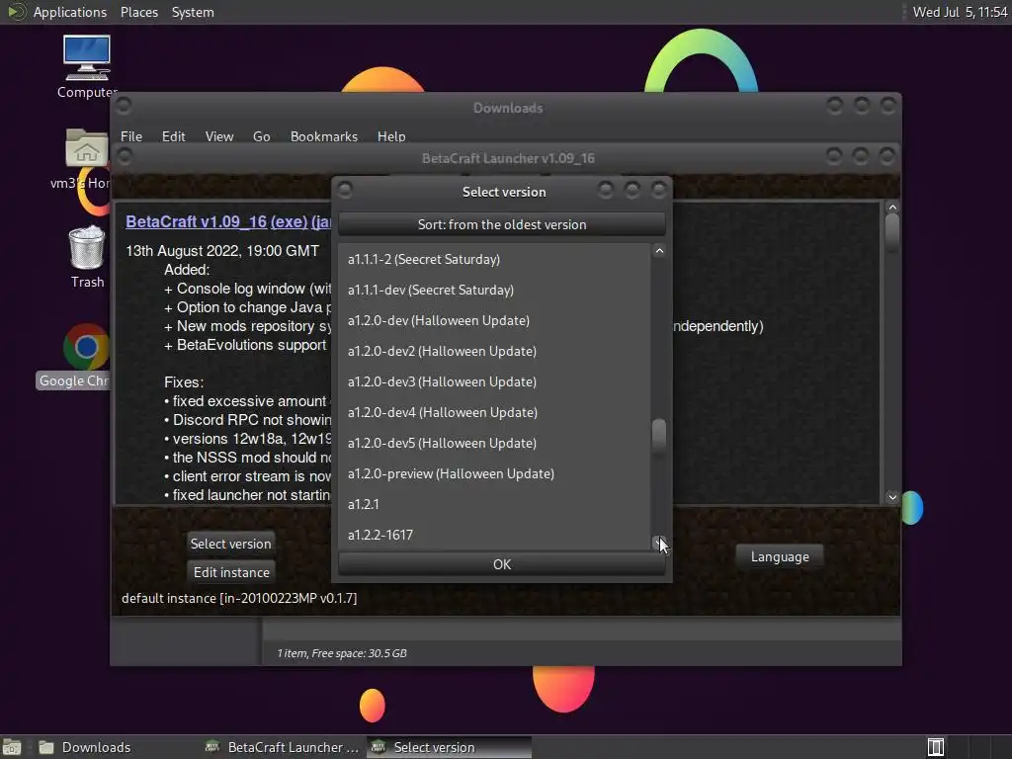Image resolution: width=1012 pixels, height=759 pixels.
Task: Click Edit instance button in launcher
Action: pos(231,572)
